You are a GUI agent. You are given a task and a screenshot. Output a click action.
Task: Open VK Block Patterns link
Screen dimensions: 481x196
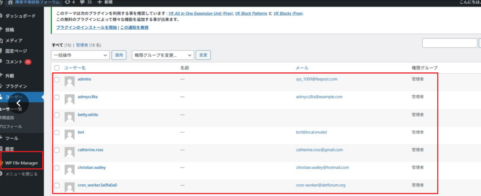click(251, 14)
